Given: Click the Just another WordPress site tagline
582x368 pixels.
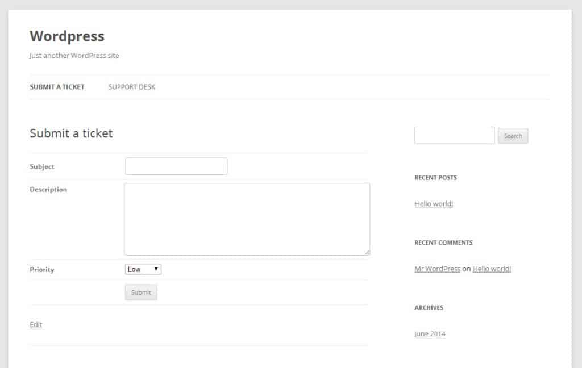Looking at the screenshot, I should coord(74,55).
